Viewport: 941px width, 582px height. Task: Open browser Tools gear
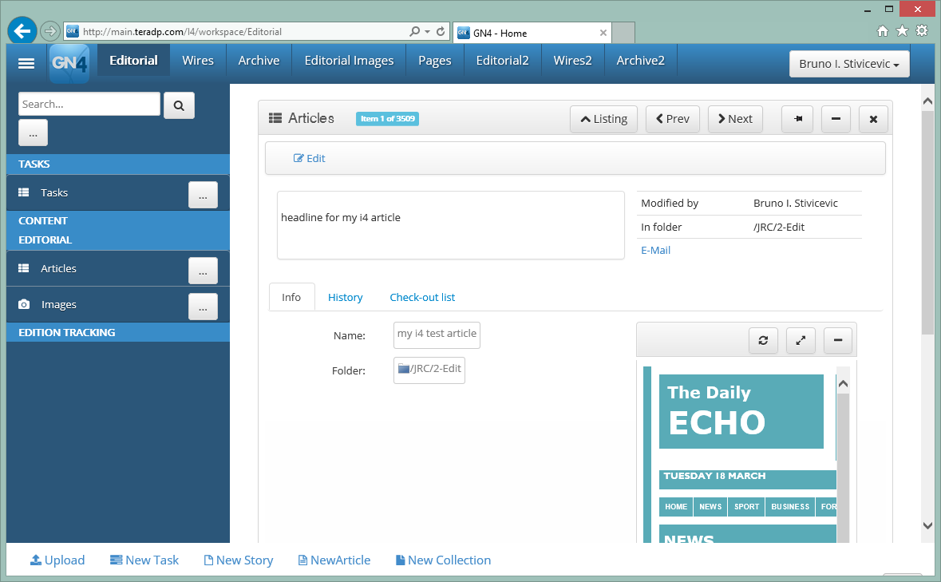pos(922,31)
